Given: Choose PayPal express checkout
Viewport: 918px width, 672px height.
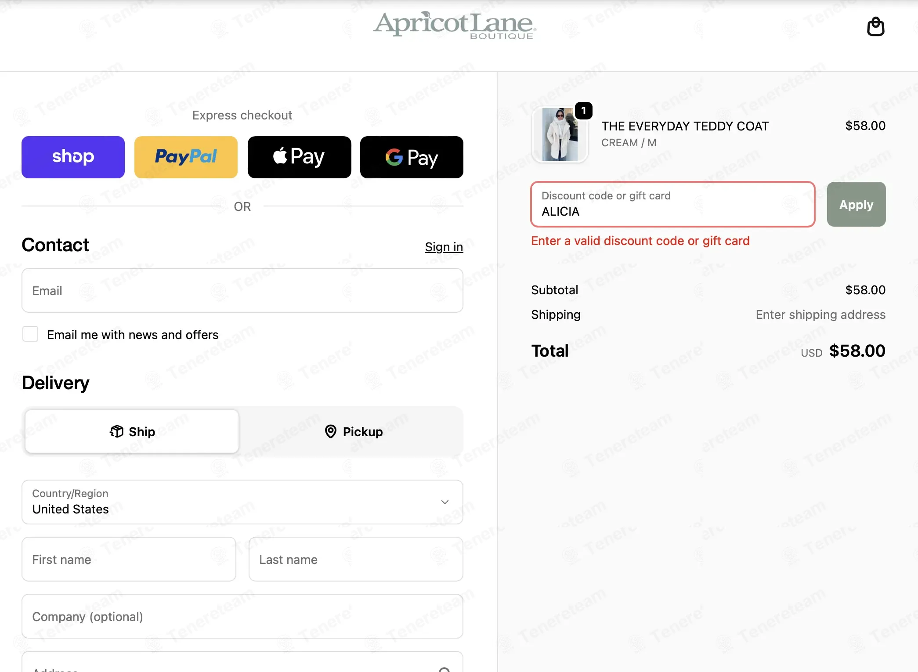Looking at the screenshot, I should pyautogui.click(x=186, y=157).
